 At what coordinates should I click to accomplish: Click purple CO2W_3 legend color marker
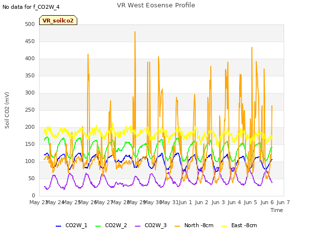(x=137, y=226)
